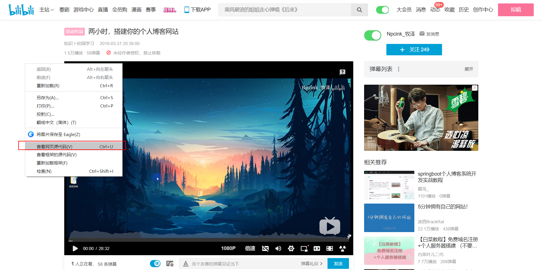This screenshot has height=270, width=542.
Task: Follow the uploader with the 关注 button
Action: [414, 50]
